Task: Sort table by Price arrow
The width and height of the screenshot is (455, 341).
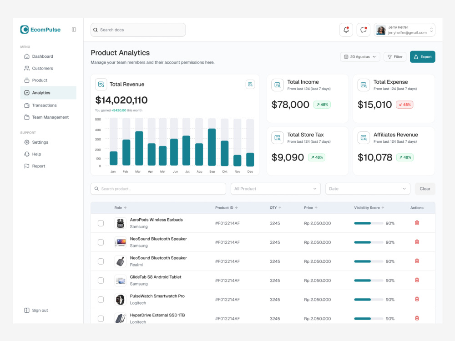Action: (316, 208)
